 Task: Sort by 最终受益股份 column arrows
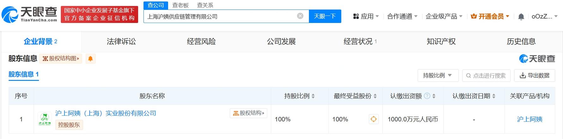pyautogui.click(x=375, y=96)
